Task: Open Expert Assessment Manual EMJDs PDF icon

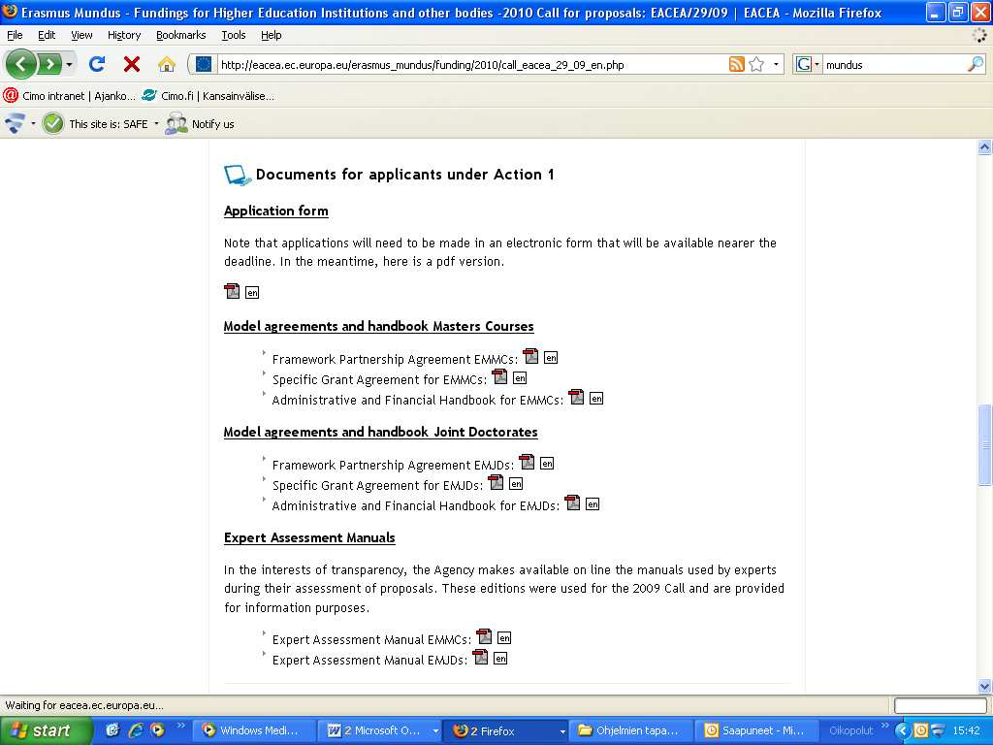Action: click(481, 657)
